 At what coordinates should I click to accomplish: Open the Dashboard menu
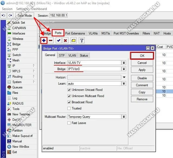coord(39,9)
